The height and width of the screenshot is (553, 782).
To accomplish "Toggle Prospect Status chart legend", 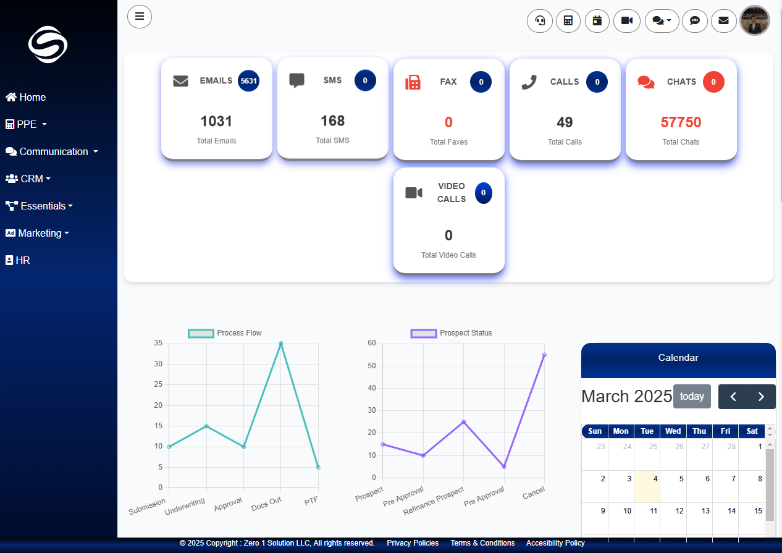I will coord(451,333).
